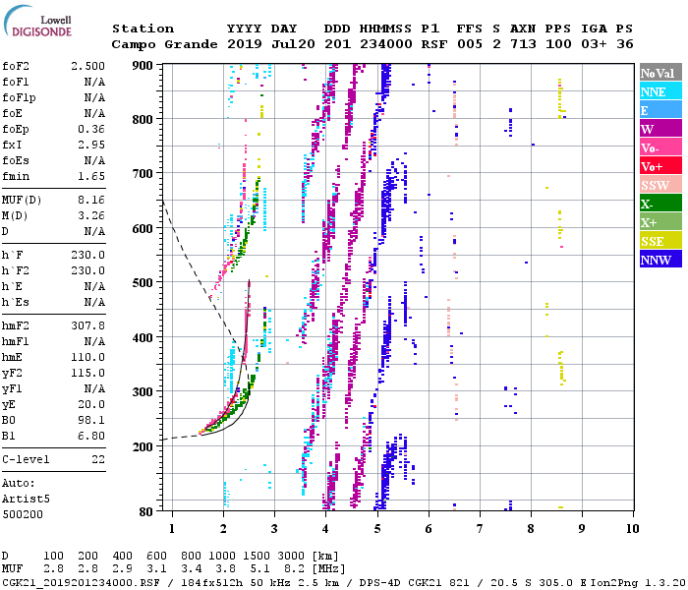Click the D distance 1000 in table

tap(222, 556)
